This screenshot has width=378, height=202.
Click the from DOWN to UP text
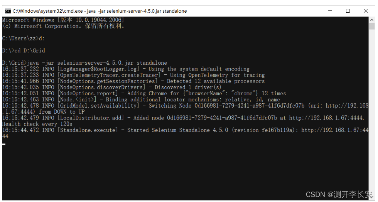tap(62, 112)
